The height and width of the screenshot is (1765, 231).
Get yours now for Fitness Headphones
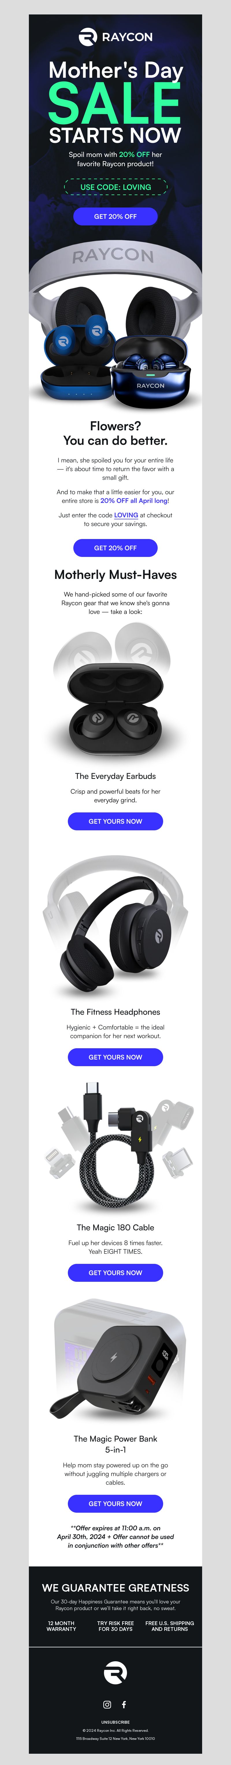click(x=115, y=1057)
